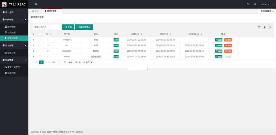Click the timestamp 2020-01-24 23:51:09
Image resolution: width=276 pixels, height=135 pixels.
pos(136,57)
